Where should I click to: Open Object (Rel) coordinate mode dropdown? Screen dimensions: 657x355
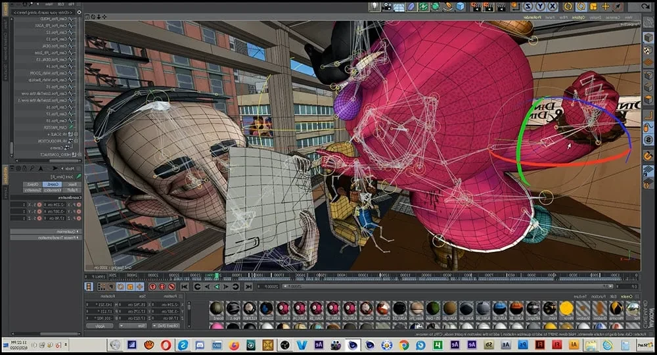pos(166,325)
